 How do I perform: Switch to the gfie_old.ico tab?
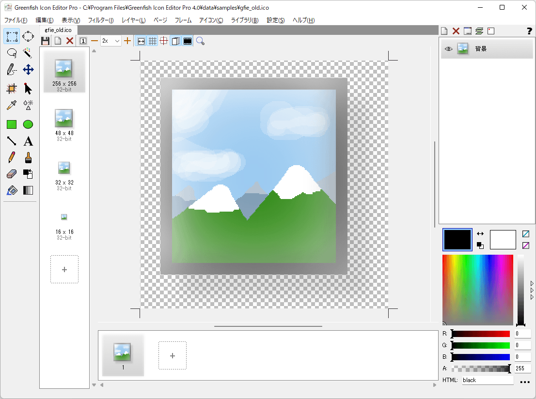(58, 30)
